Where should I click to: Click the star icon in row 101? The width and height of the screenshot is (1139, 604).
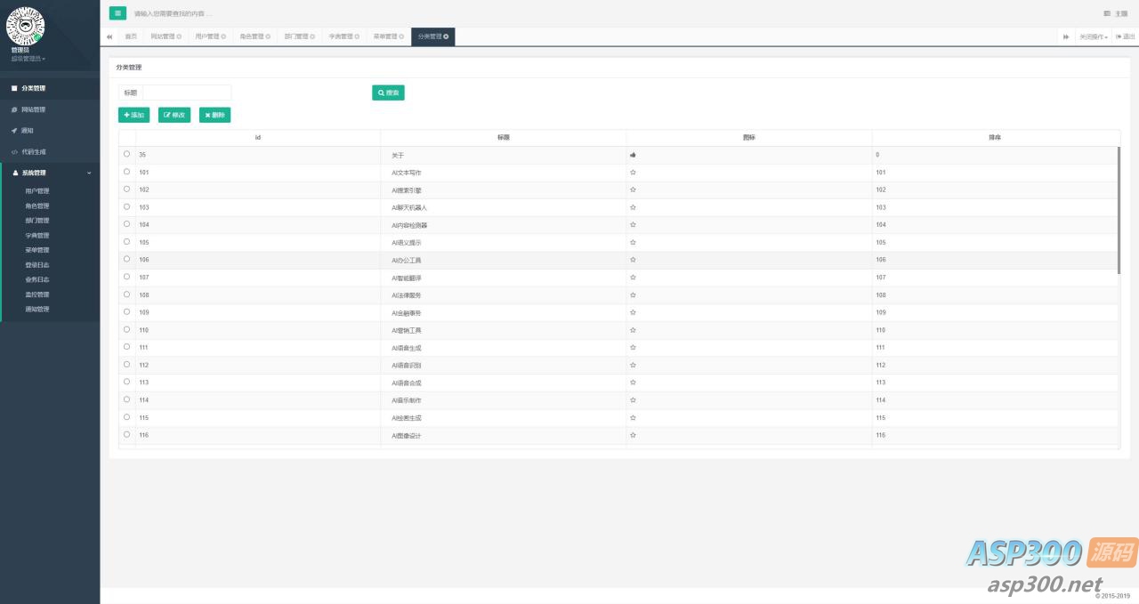(633, 173)
